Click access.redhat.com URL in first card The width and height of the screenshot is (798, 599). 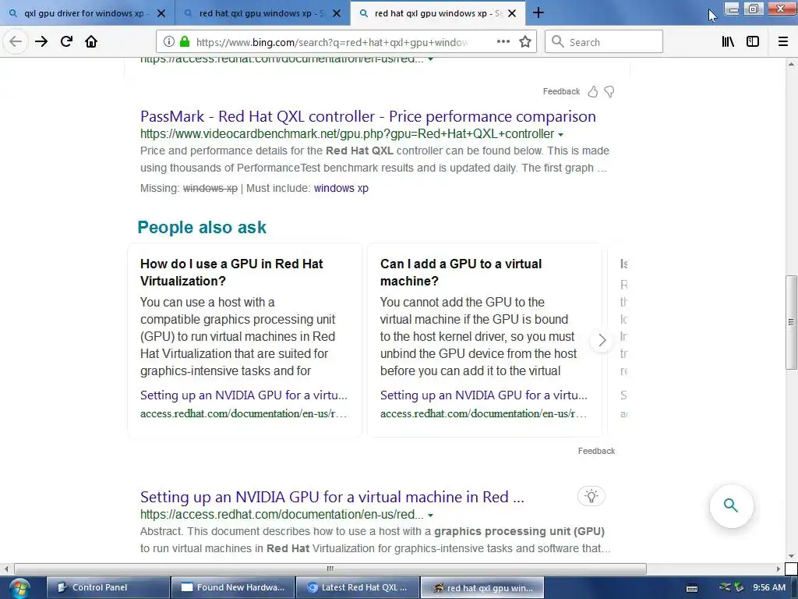click(244, 413)
